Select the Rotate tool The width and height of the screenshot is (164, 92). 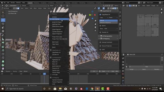pyautogui.click(x=3, y=24)
